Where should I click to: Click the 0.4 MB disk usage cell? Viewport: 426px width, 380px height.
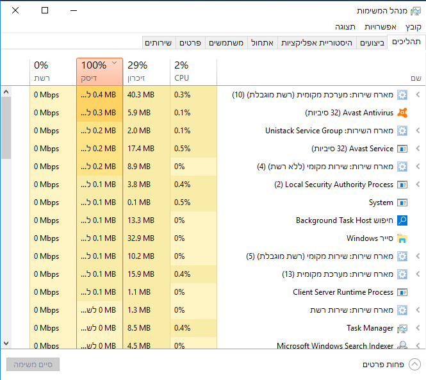pos(99,95)
